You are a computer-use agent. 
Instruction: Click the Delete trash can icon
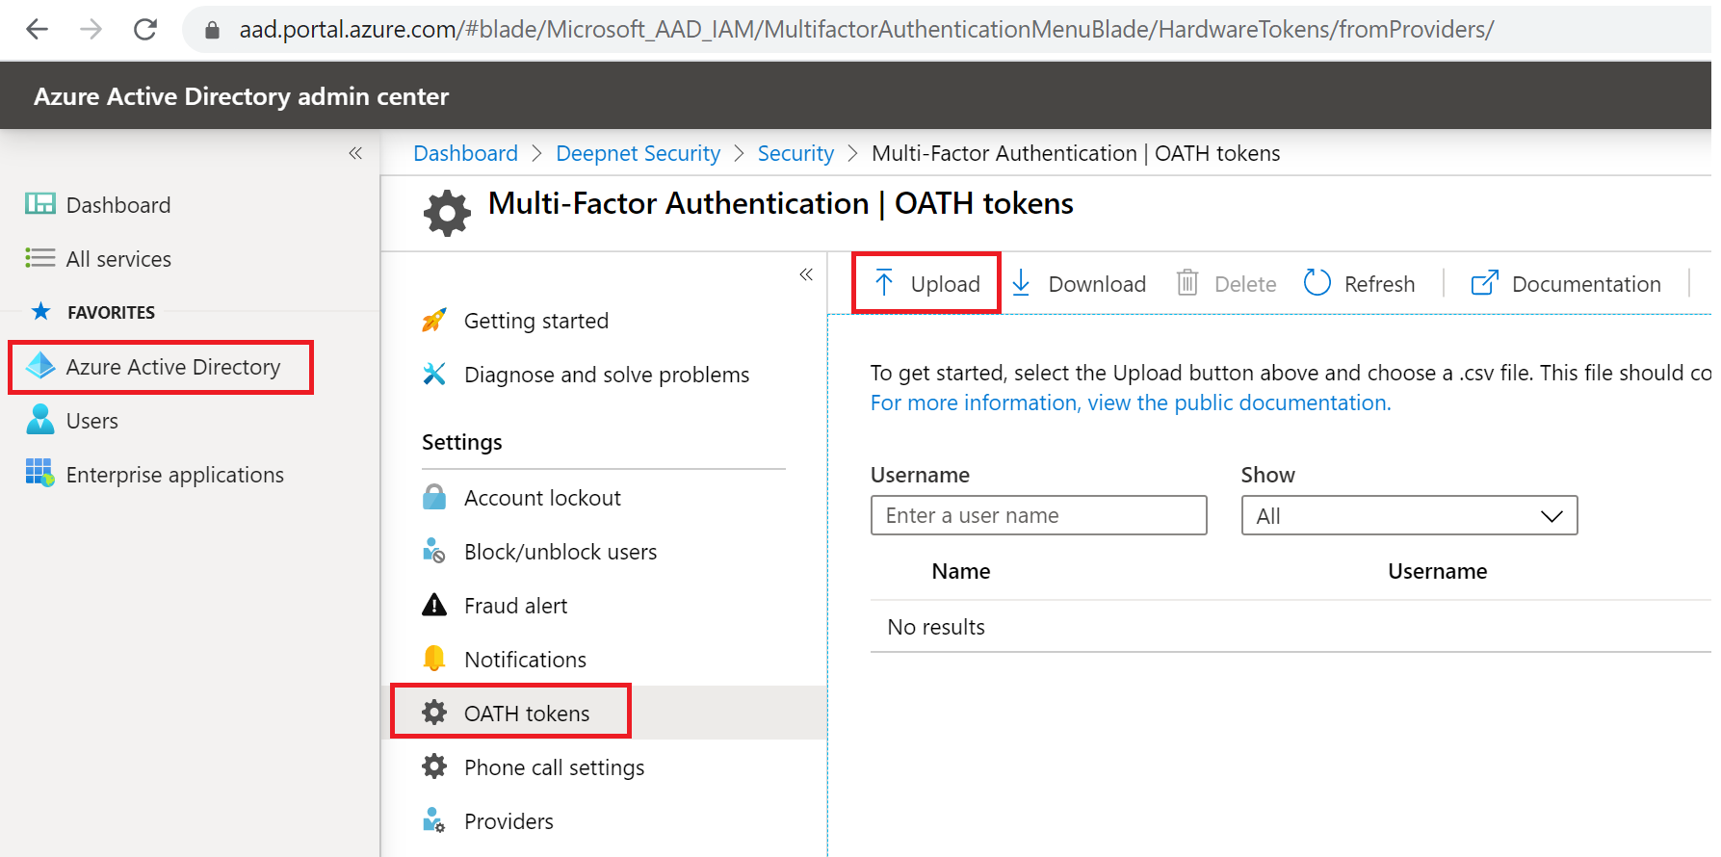pos(1187,283)
